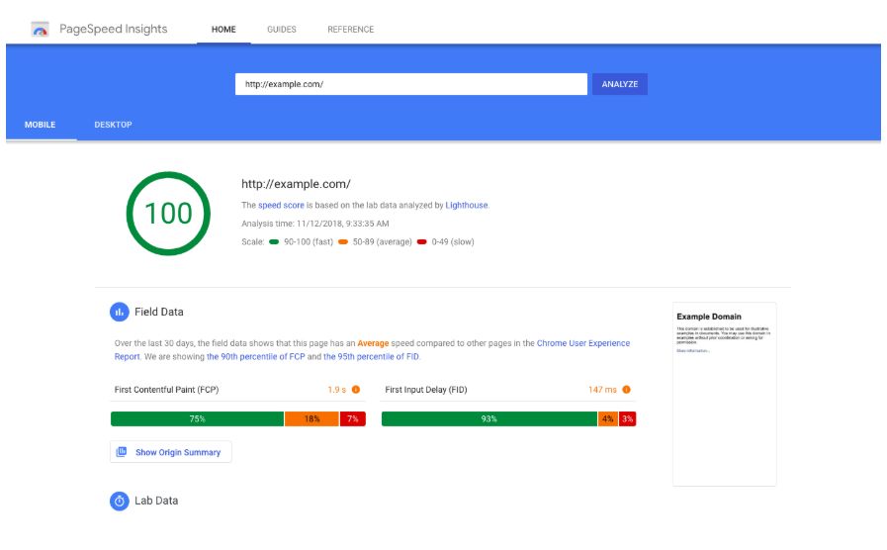Follow the 90th percentile of FCP link
This screenshot has height=550, width=887.
255,356
